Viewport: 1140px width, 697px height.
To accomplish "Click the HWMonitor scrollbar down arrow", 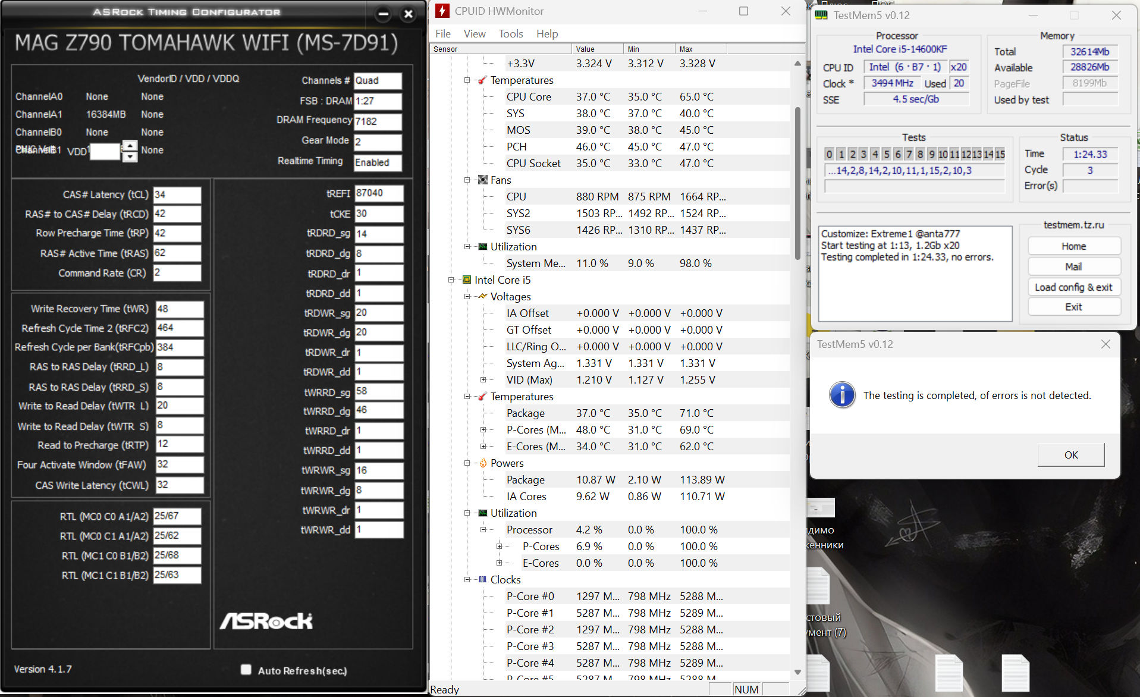I will pos(797,672).
